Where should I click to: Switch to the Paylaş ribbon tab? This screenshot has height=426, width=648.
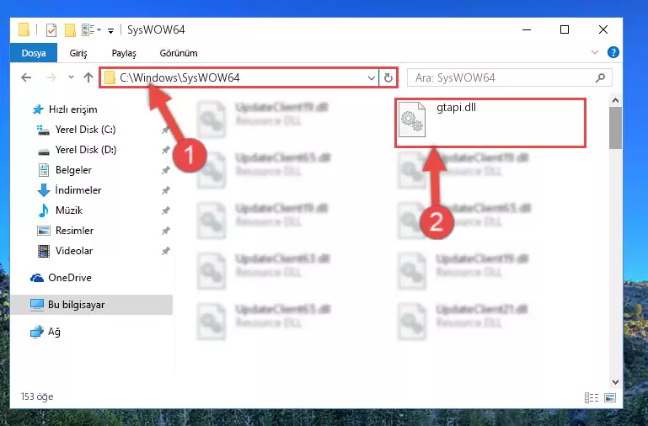pos(124,53)
